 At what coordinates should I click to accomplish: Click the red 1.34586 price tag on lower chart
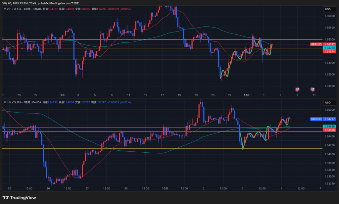tap(329, 130)
